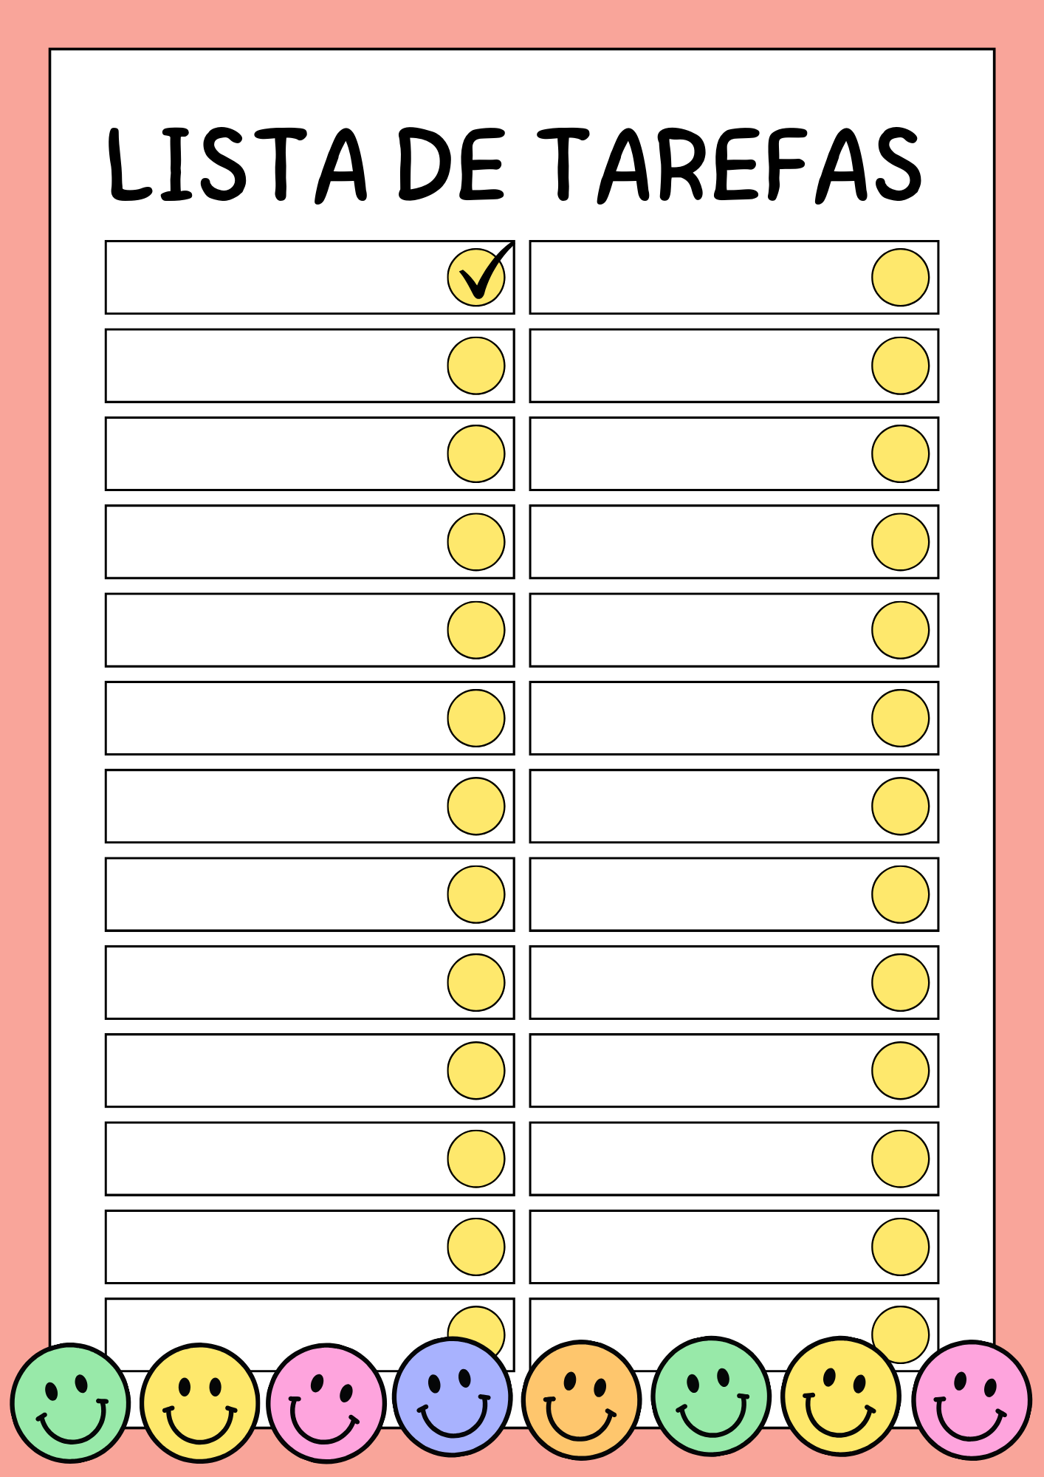
Task: Check the seventh circle in left column
Action: click(476, 806)
